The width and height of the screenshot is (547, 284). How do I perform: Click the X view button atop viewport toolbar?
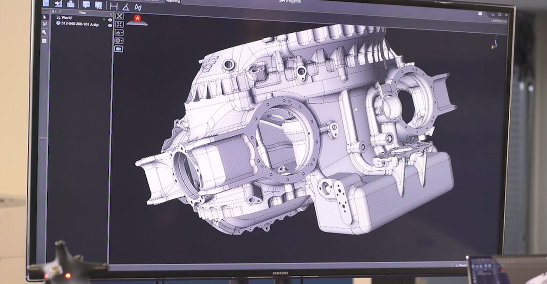click(x=120, y=16)
